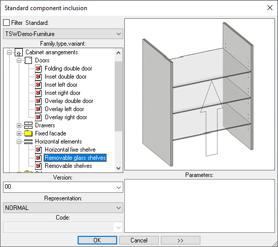The width and height of the screenshot is (278, 247).
Task: Select the Cabinet arrangements label
Action: [x=52, y=52]
